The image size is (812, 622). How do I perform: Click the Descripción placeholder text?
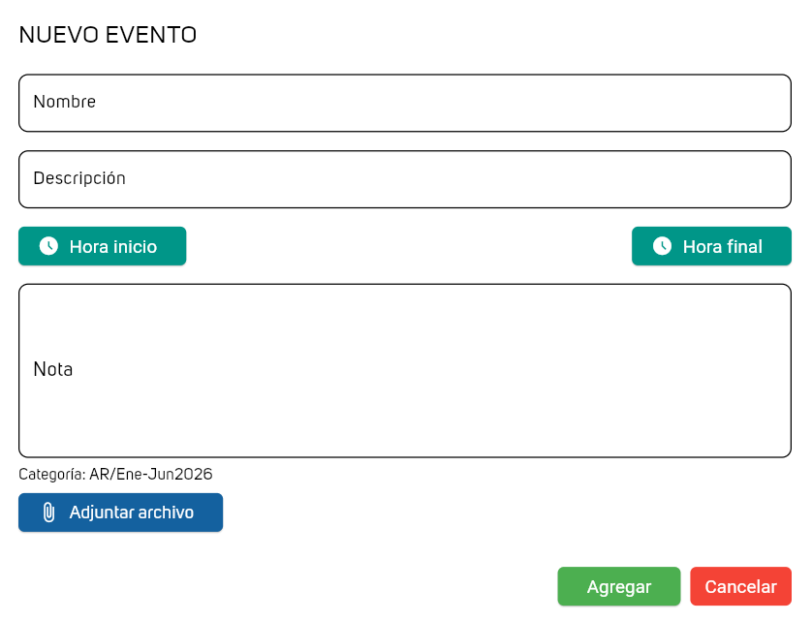coord(79,178)
